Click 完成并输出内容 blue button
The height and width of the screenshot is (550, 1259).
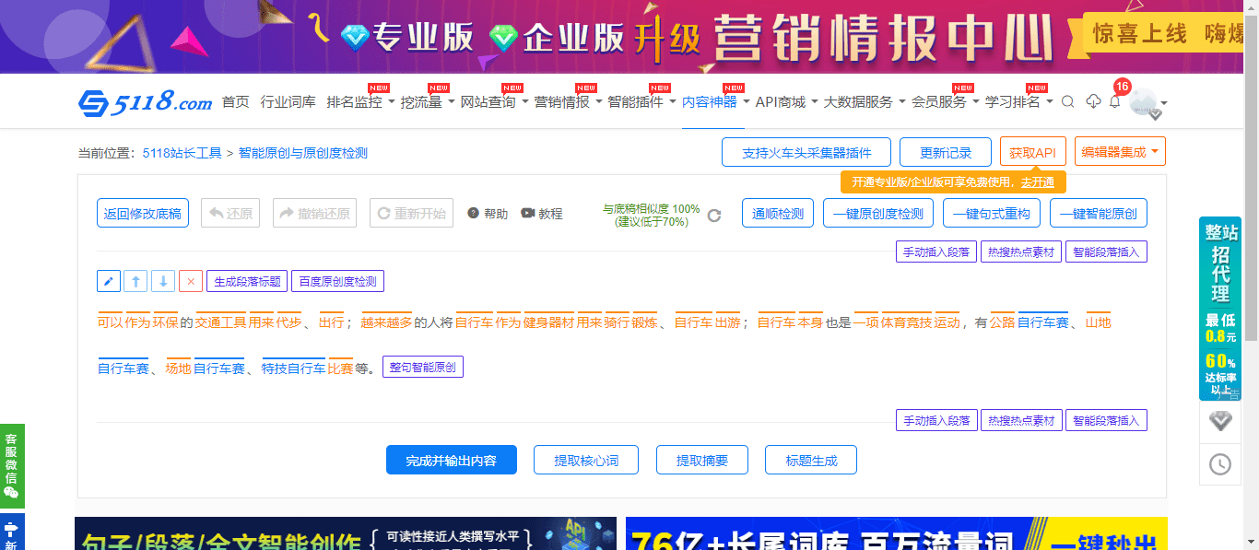pyautogui.click(x=452, y=460)
